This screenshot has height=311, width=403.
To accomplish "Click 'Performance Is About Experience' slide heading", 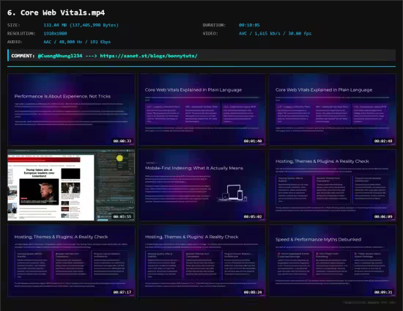I will (62, 96).
